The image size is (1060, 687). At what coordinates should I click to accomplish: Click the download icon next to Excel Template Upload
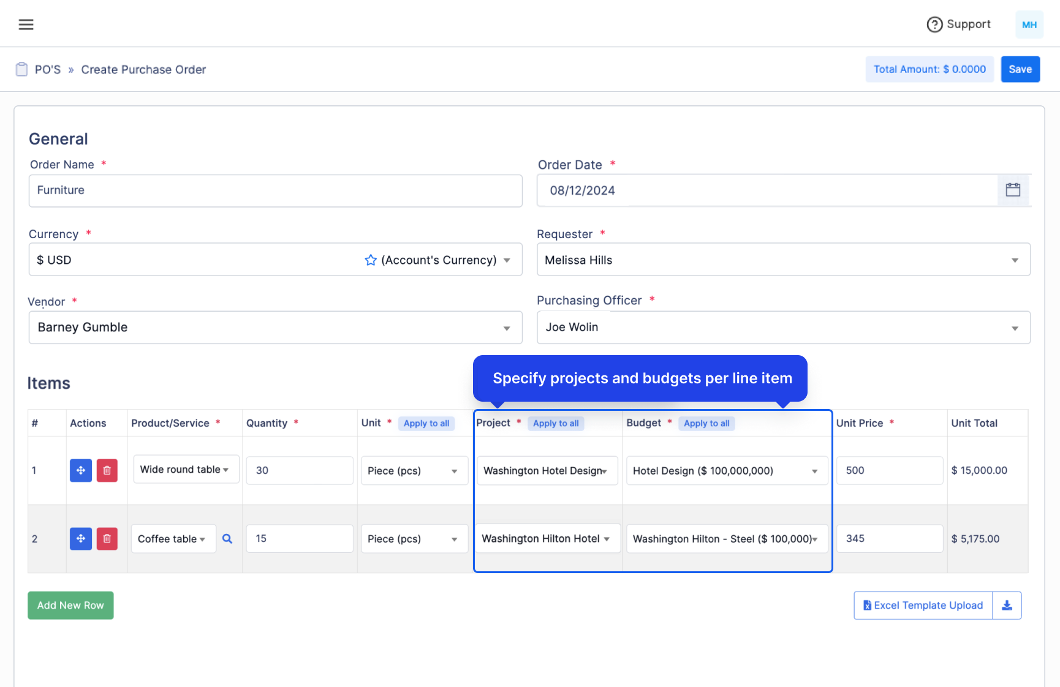coord(1007,605)
